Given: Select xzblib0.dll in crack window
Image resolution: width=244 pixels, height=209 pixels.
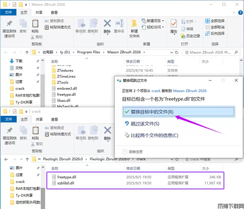Looking at the screenshot, I should pyautogui.click(x=65, y=183).
